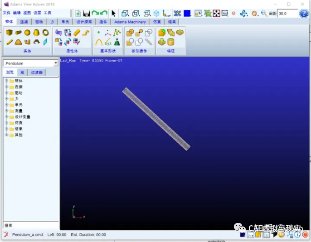The height and width of the screenshot is (242, 311).
Task: Expand the 驱动 tree folder
Action: click(6, 93)
